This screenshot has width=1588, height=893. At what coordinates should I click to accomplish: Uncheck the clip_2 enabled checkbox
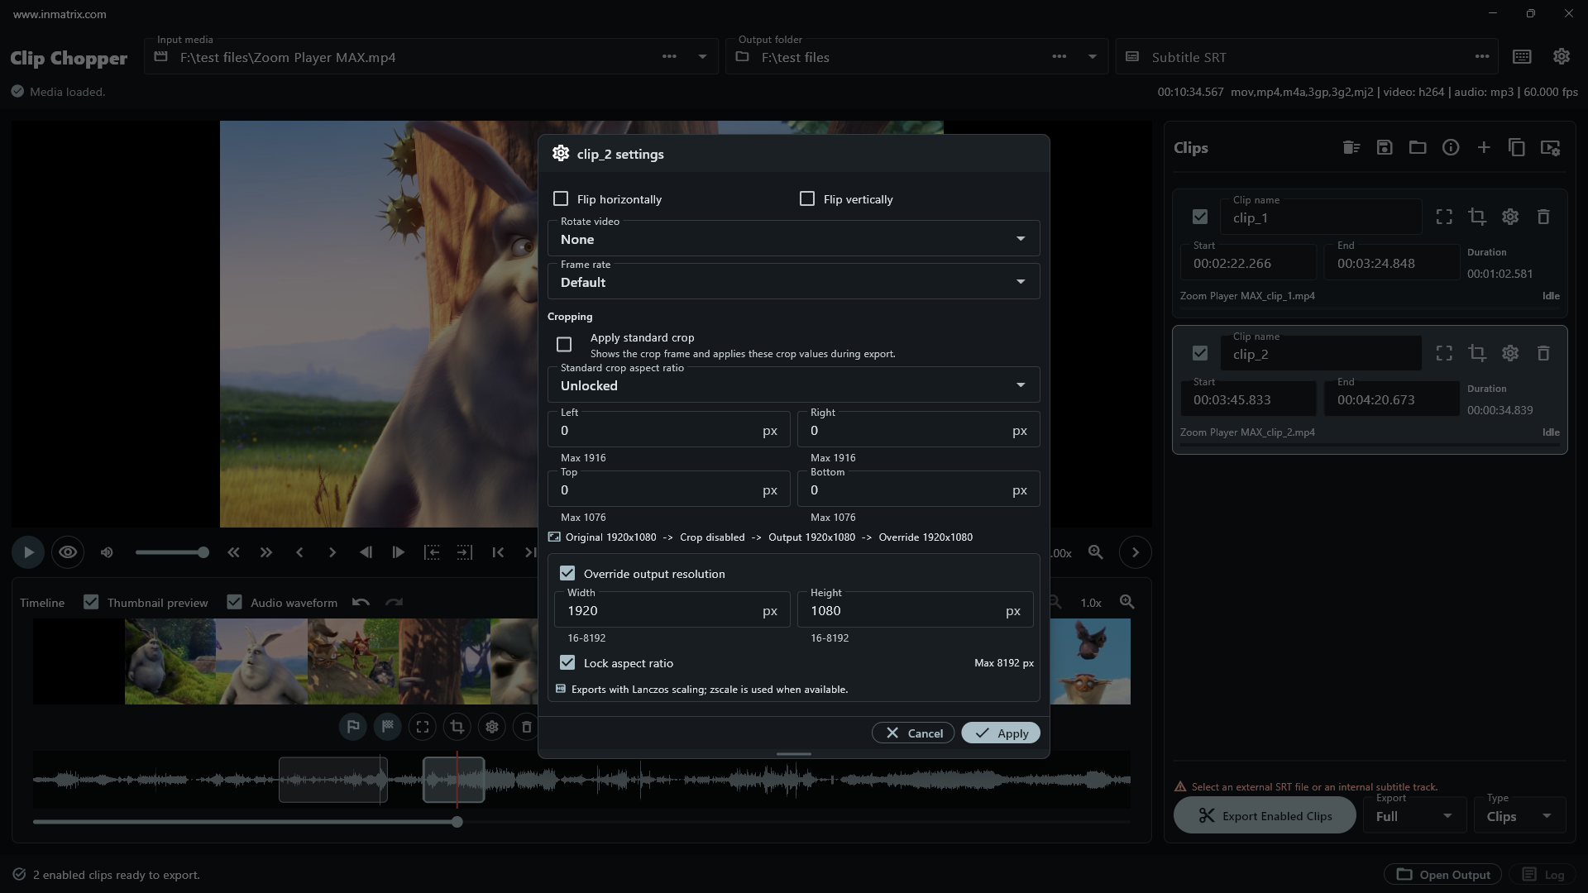(1200, 353)
